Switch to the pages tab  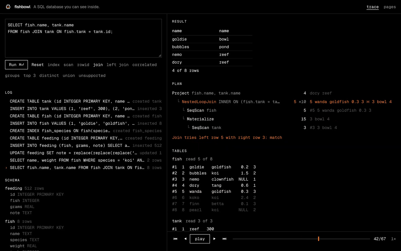pyautogui.click(x=390, y=7)
